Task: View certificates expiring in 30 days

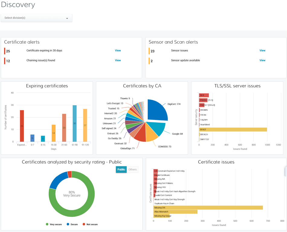Action: pos(118,50)
